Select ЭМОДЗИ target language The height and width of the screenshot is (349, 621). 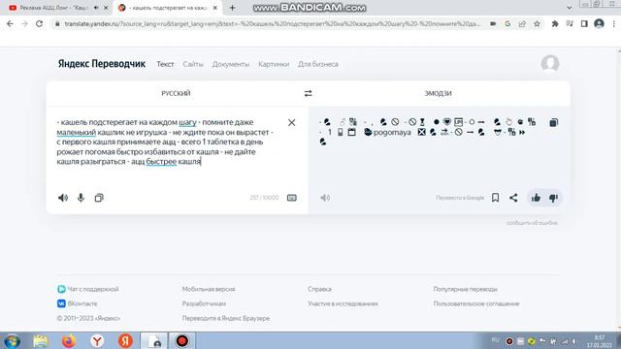438,93
